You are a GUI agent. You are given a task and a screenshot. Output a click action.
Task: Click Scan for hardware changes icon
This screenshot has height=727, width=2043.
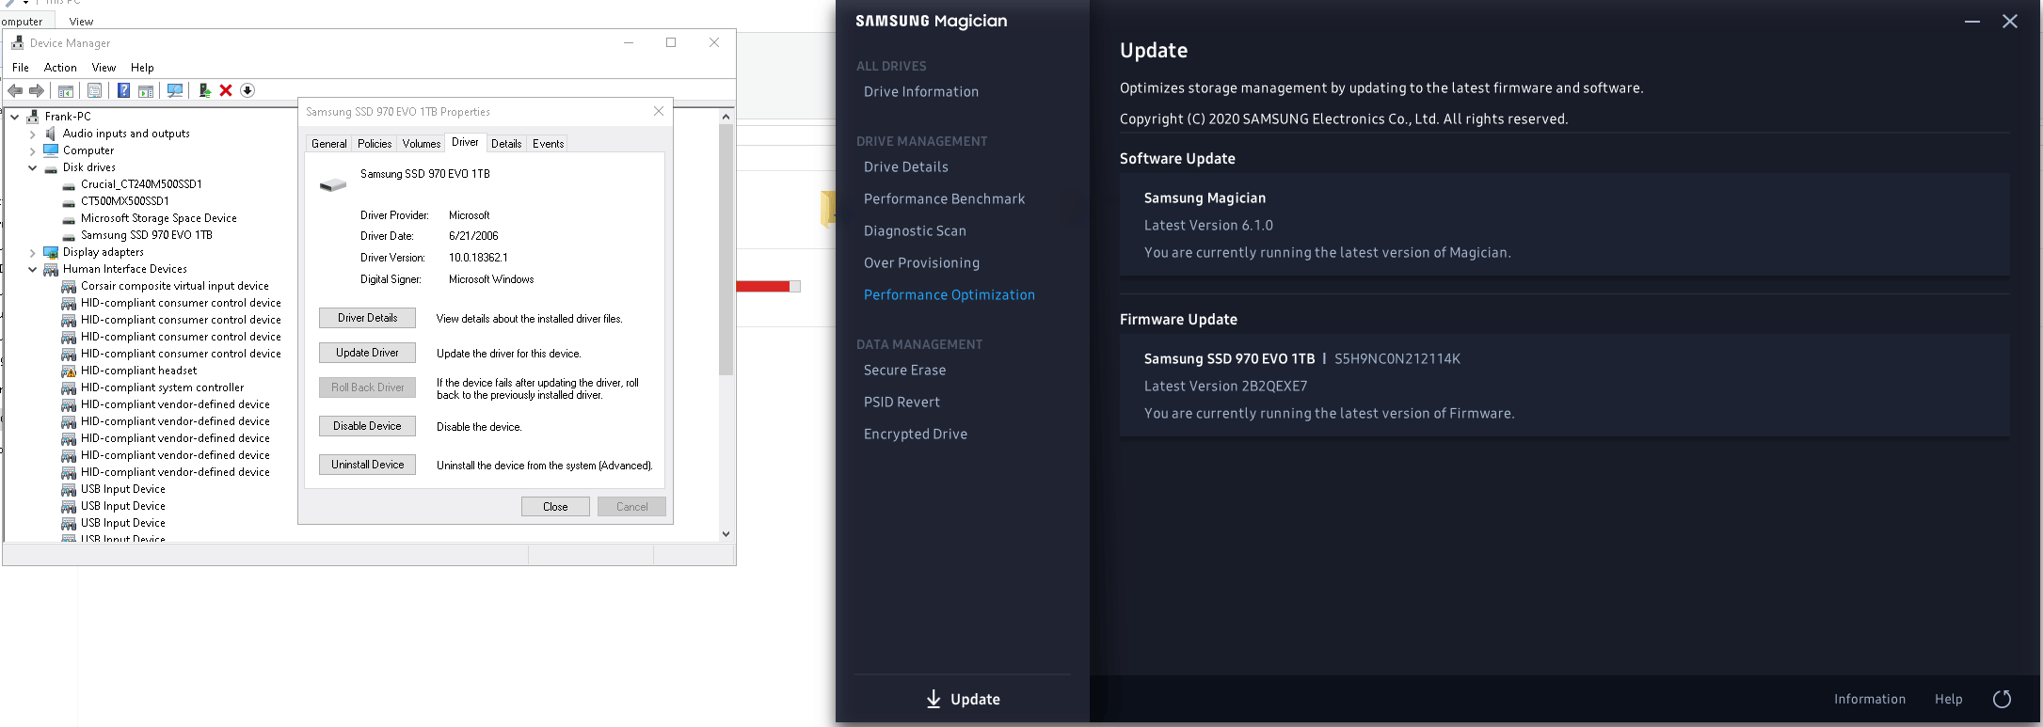pos(175,90)
